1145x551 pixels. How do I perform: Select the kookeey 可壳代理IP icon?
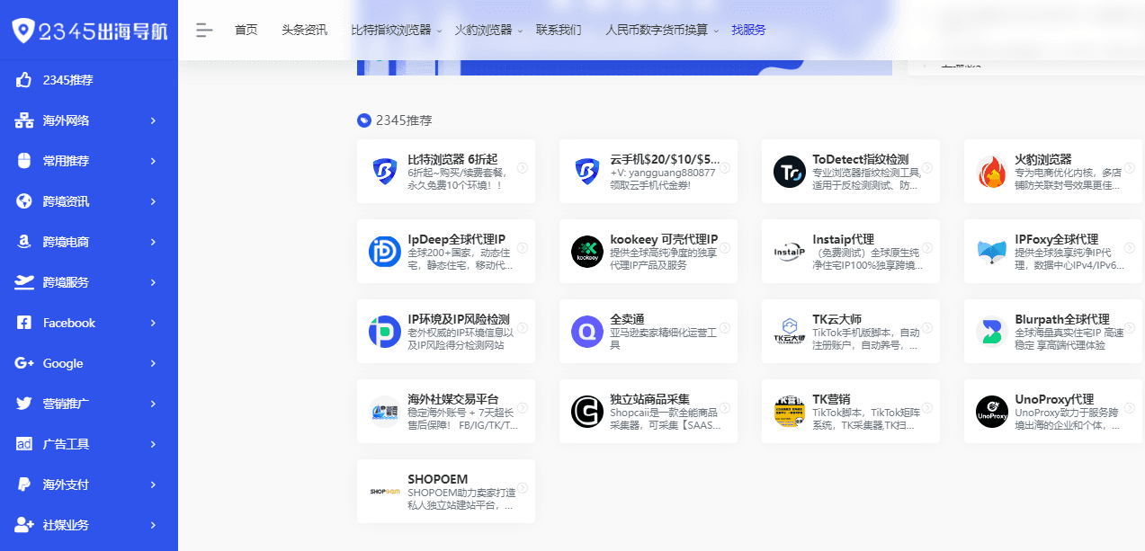pos(586,252)
